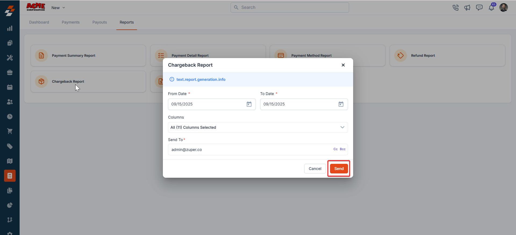The width and height of the screenshot is (516, 235).
Task: Focus the Search field in header
Action: pyautogui.click(x=290, y=7)
